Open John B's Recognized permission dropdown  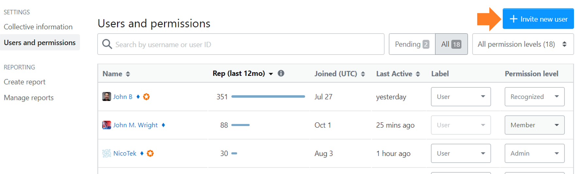coord(534,97)
